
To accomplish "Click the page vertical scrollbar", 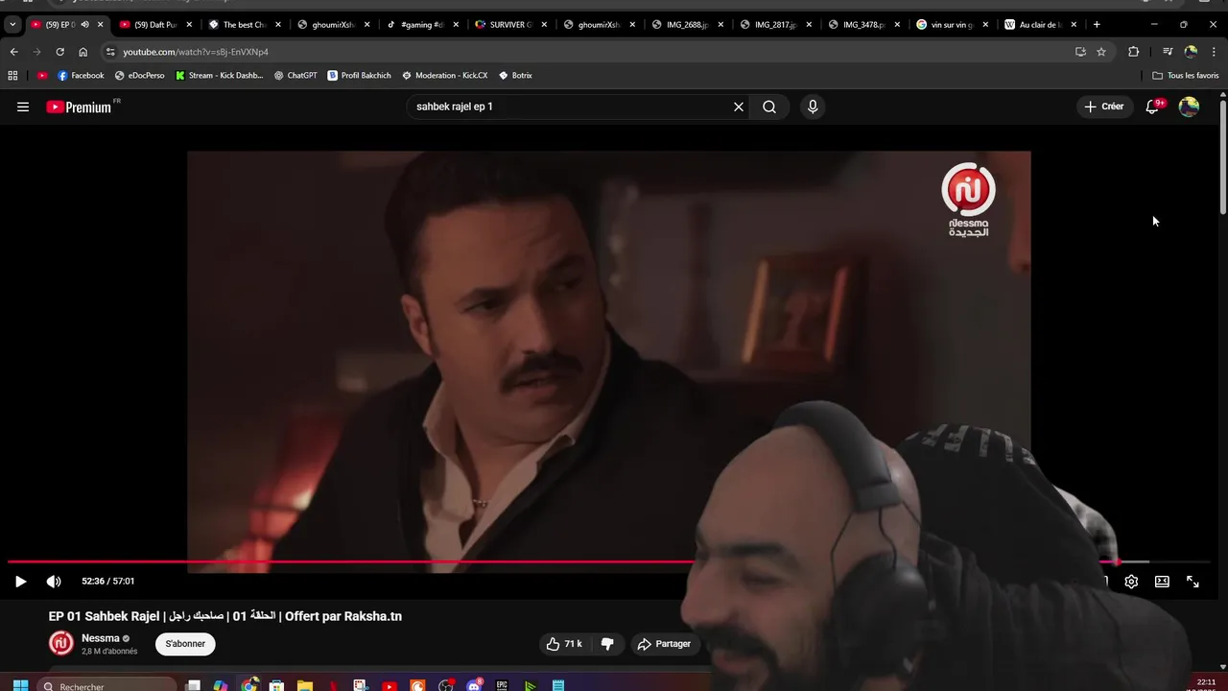I will coord(1222,155).
